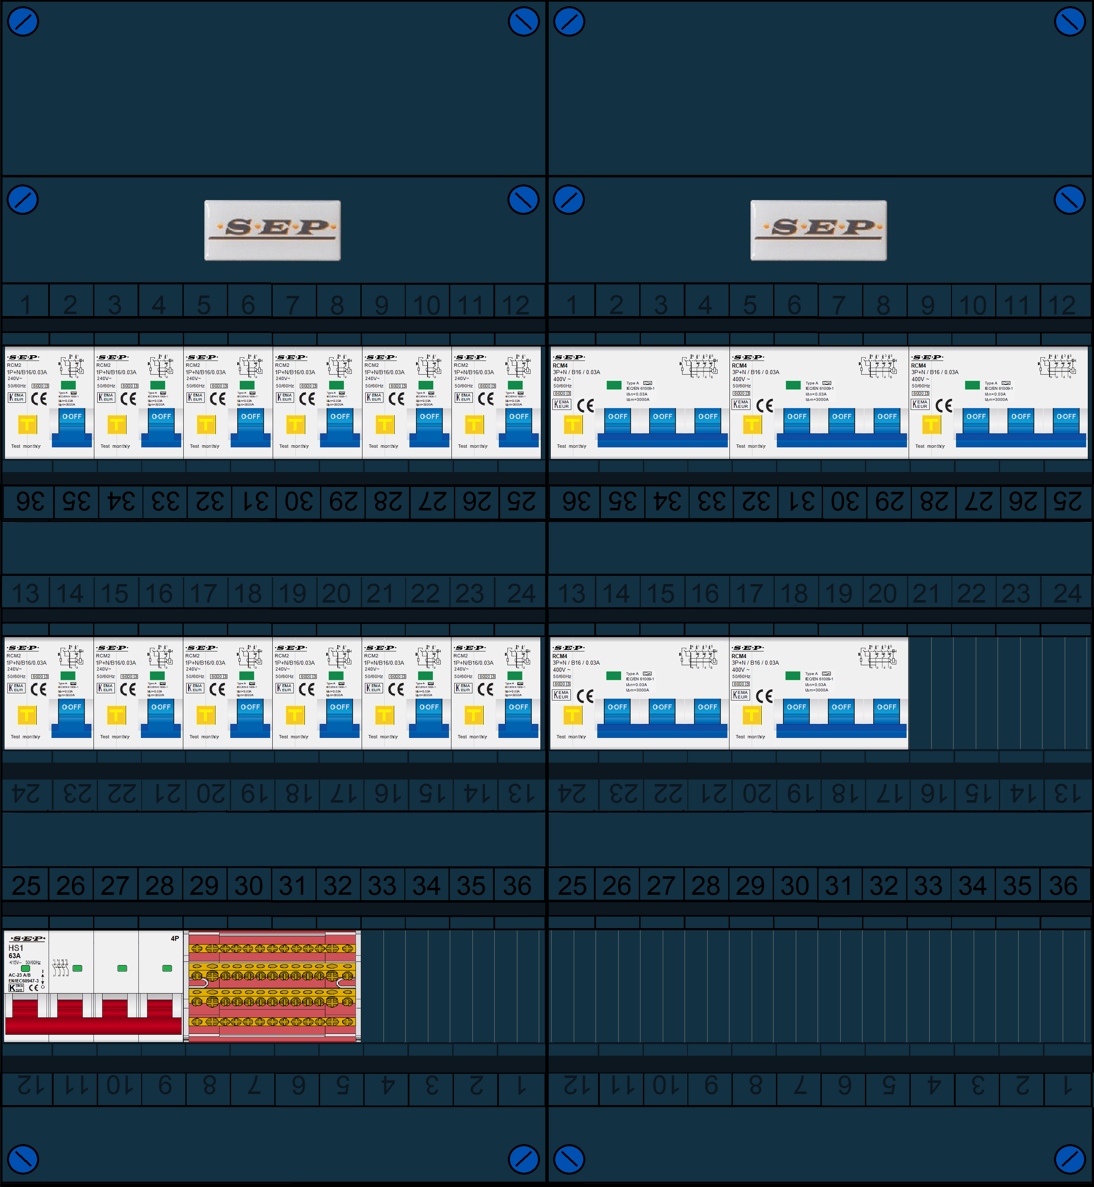1094x1187 pixels.
Task: Click CE mark on right panel RCM4 under slots 1-4
Action: 585,405
